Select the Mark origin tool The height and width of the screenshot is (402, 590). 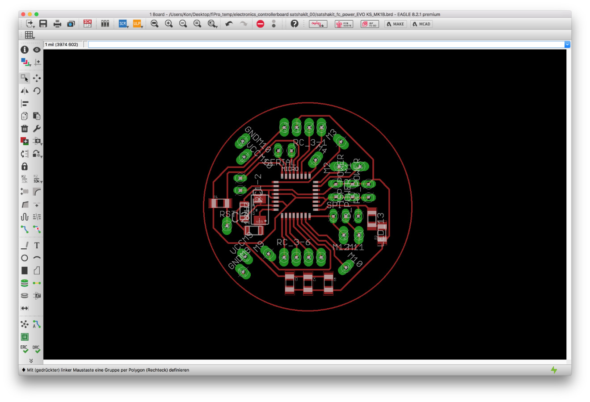tap(37, 62)
